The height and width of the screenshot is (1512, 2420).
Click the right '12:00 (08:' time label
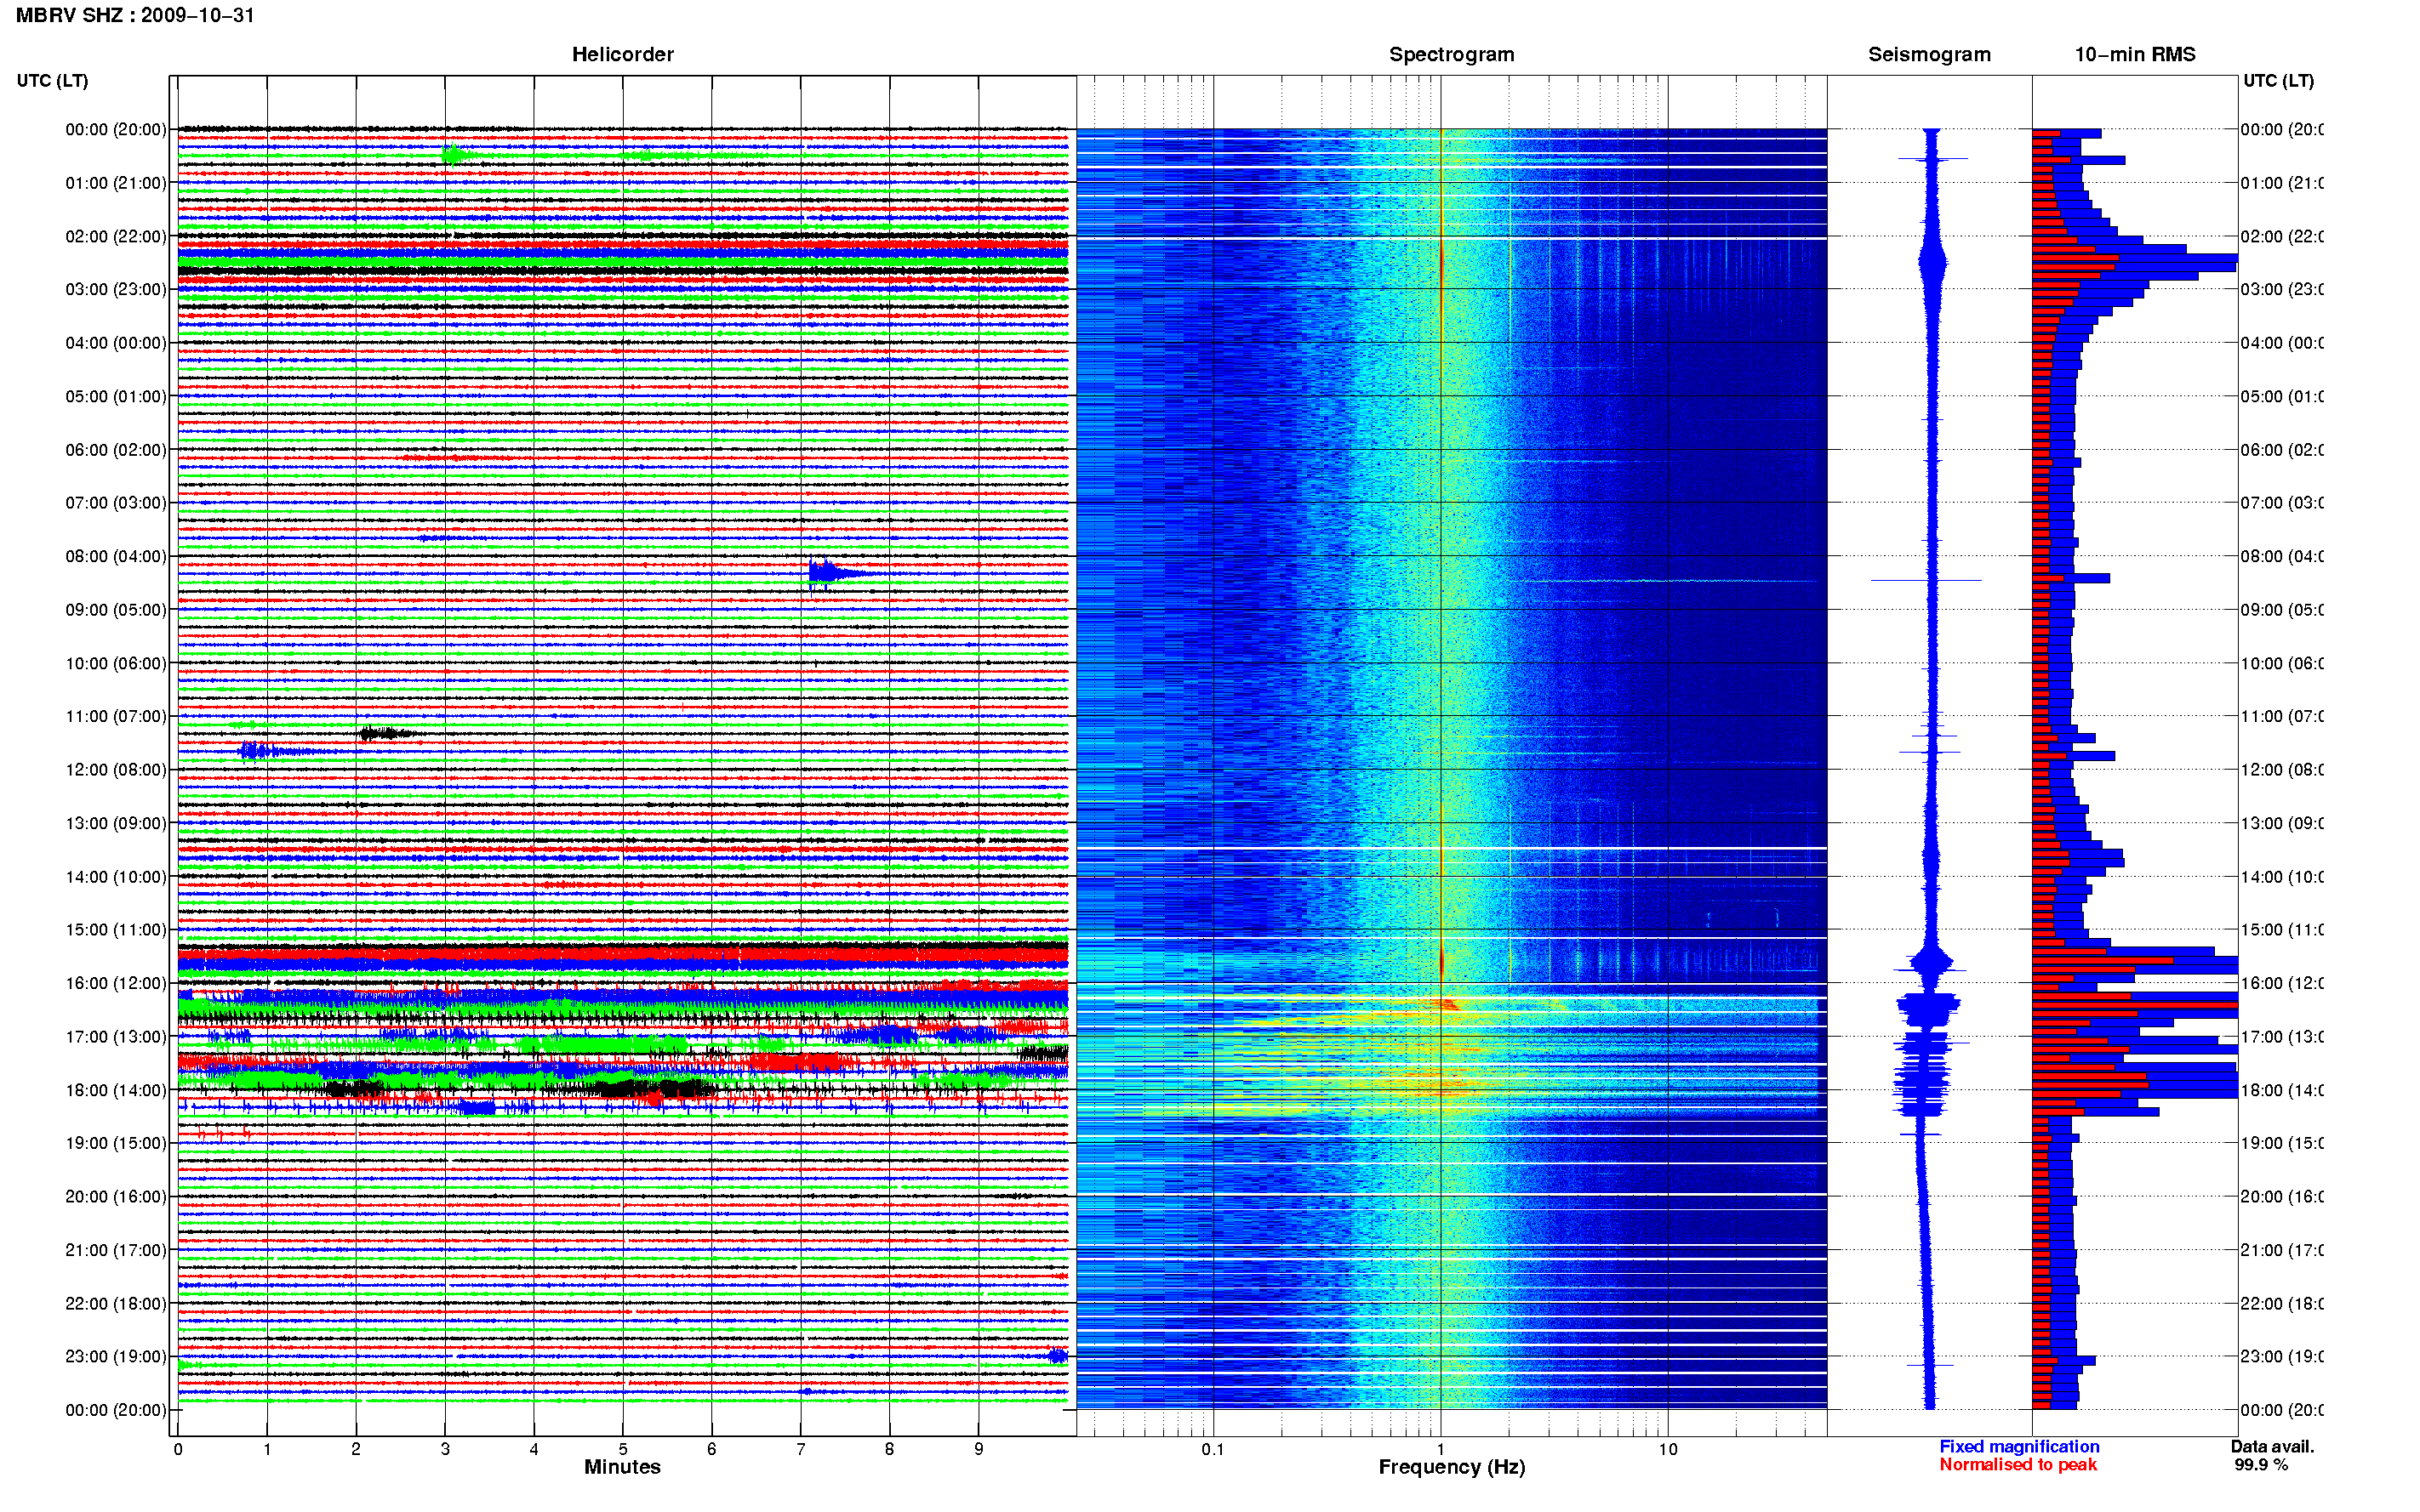(2281, 769)
